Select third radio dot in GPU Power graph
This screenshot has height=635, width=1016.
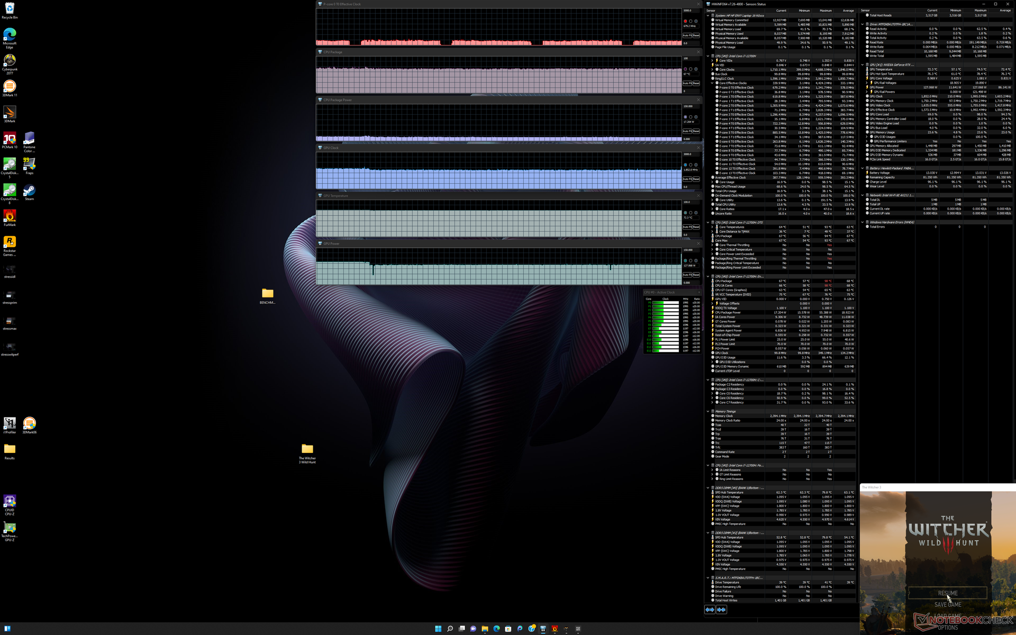coord(696,261)
